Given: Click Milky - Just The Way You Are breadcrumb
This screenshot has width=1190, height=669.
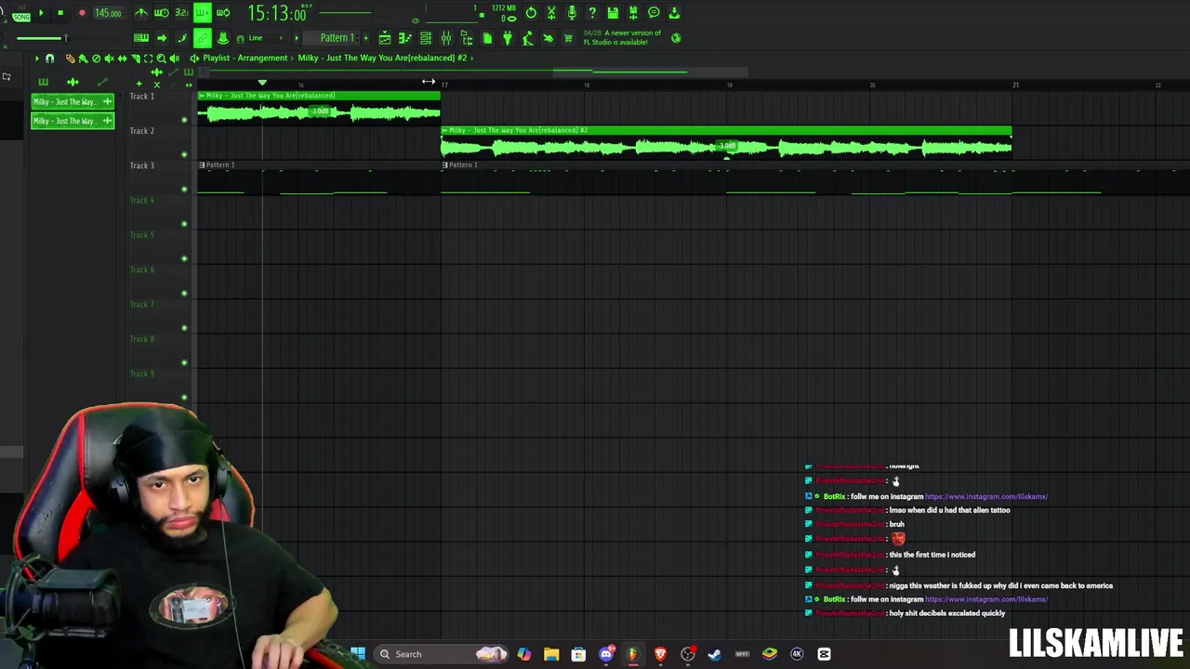Looking at the screenshot, I should pyautogui.click(x=383, y=58).
